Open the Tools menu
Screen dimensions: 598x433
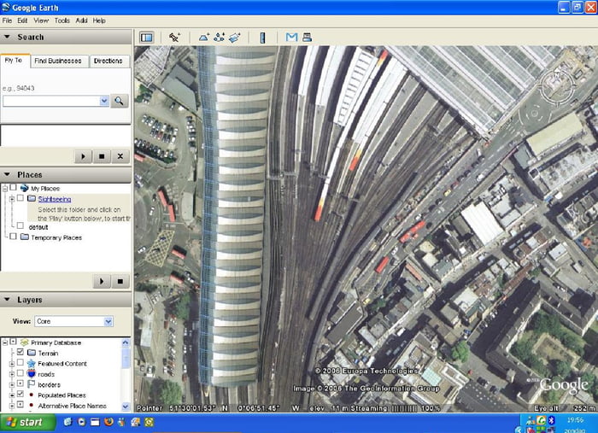62,20
